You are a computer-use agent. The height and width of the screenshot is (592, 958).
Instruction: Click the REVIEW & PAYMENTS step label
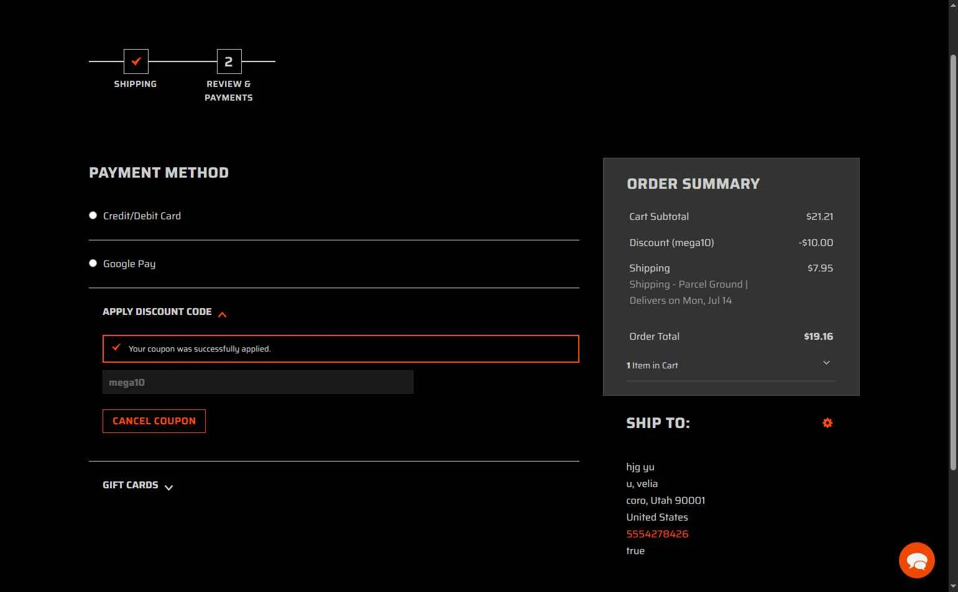tap(229, 91)
